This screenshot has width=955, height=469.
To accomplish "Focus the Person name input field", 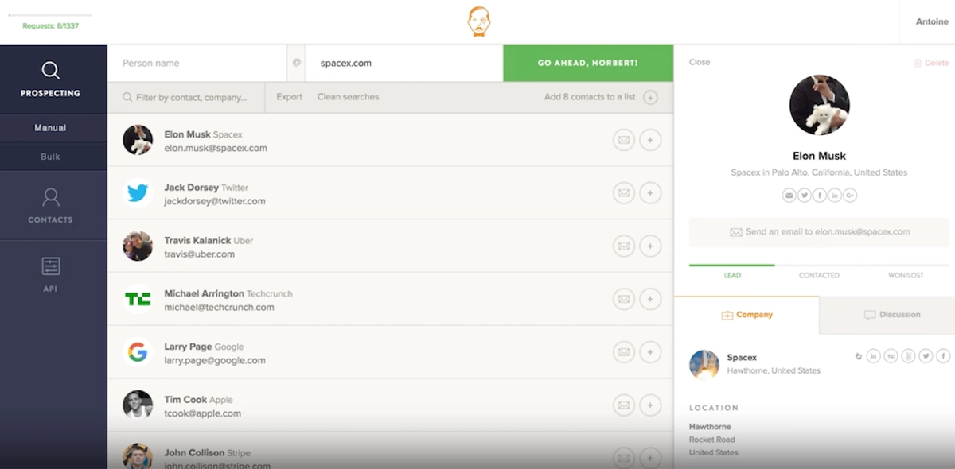I will (x=197, y=63).
